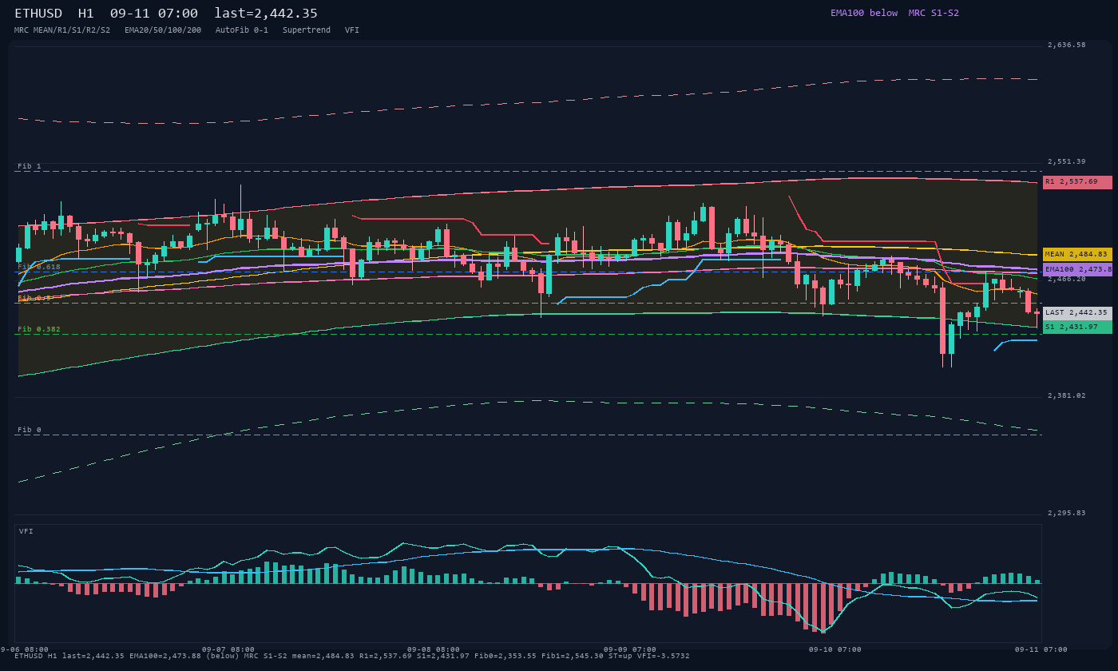Click the 2,466.20 price axis label
This screenshot has height=671, width=1118.
pos(1067,279)
